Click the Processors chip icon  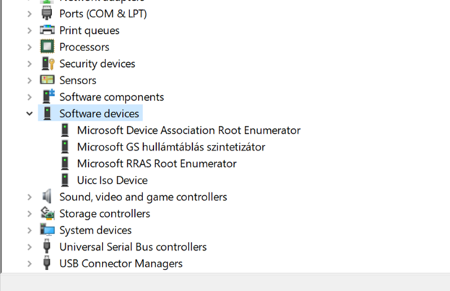(47, 47)
